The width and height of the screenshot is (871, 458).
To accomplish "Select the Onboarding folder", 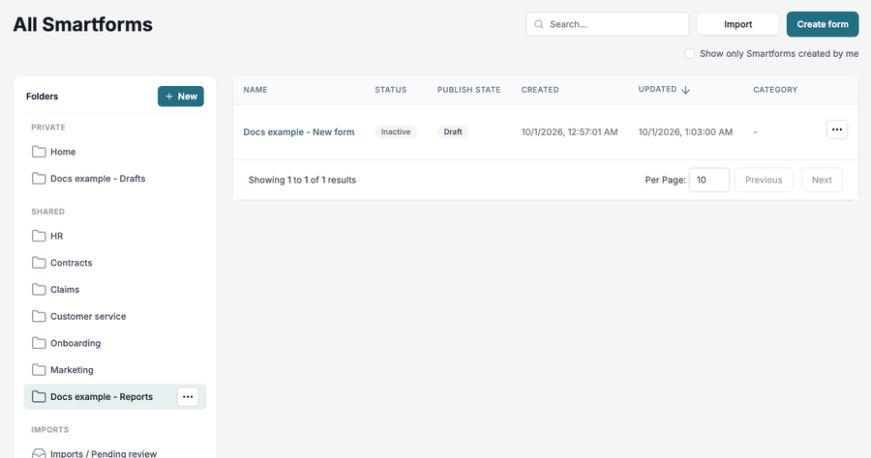I will point(115,343).
